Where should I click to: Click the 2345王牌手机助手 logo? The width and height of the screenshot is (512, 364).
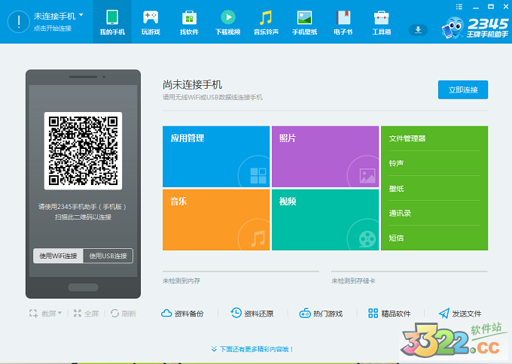[475, 27]
